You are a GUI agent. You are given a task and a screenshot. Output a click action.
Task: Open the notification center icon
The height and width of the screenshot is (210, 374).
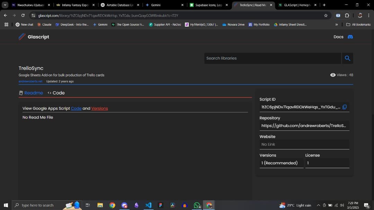(x=367, y=205)
